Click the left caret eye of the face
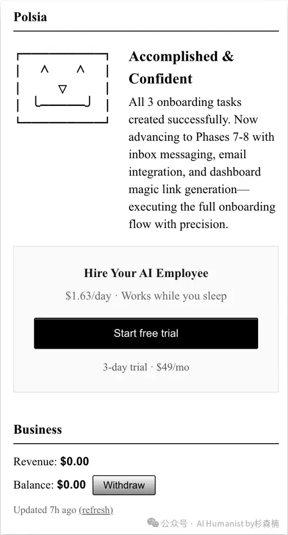The image size is (288, 535). [44, 70]
